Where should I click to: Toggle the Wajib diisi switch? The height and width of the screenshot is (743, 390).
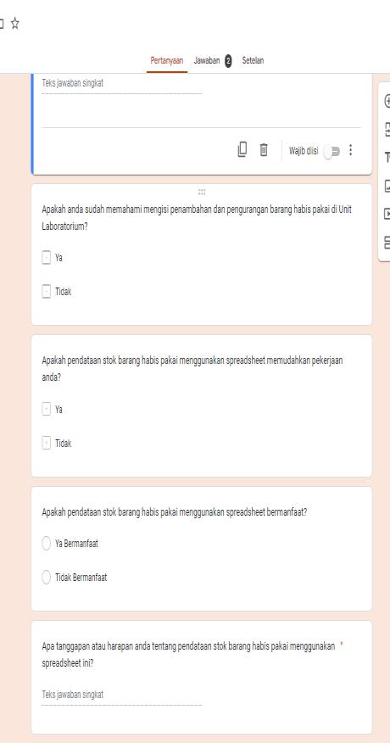pyautogui.click(x=331, y=152)
